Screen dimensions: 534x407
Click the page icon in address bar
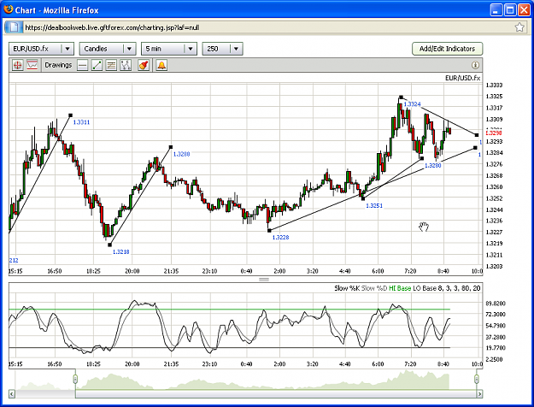(14, 27)
